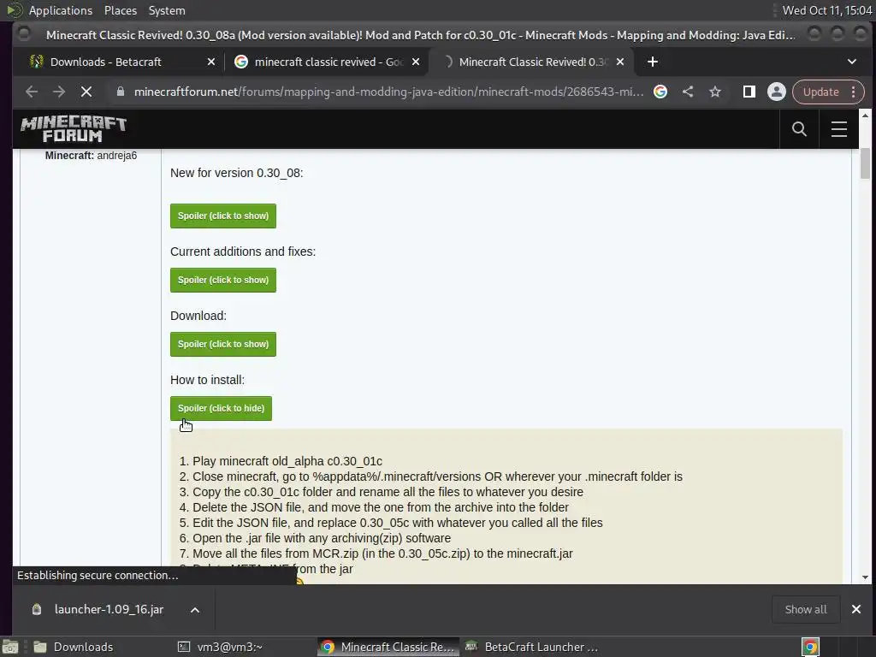Click the Minecraft Forum logo
The width and height of the screenshot is (876, 657).
click(74, 129)
